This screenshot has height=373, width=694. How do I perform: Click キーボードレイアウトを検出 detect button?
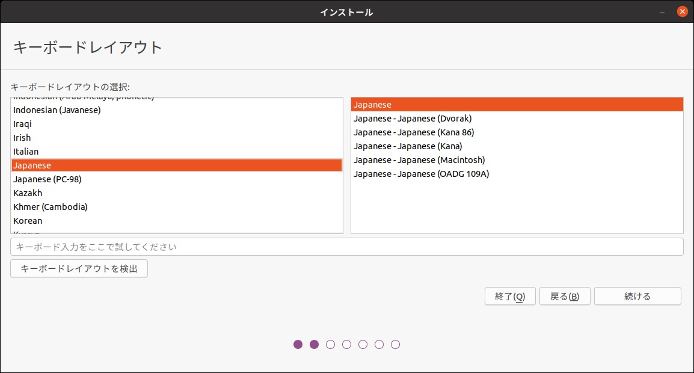[79, 268]
